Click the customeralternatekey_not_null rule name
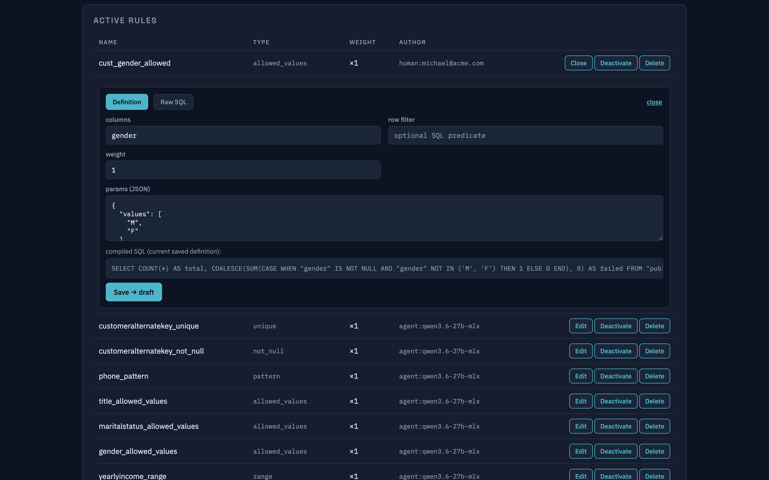The height and width of the screenshot is (480, 769). (x=151, y=351)
